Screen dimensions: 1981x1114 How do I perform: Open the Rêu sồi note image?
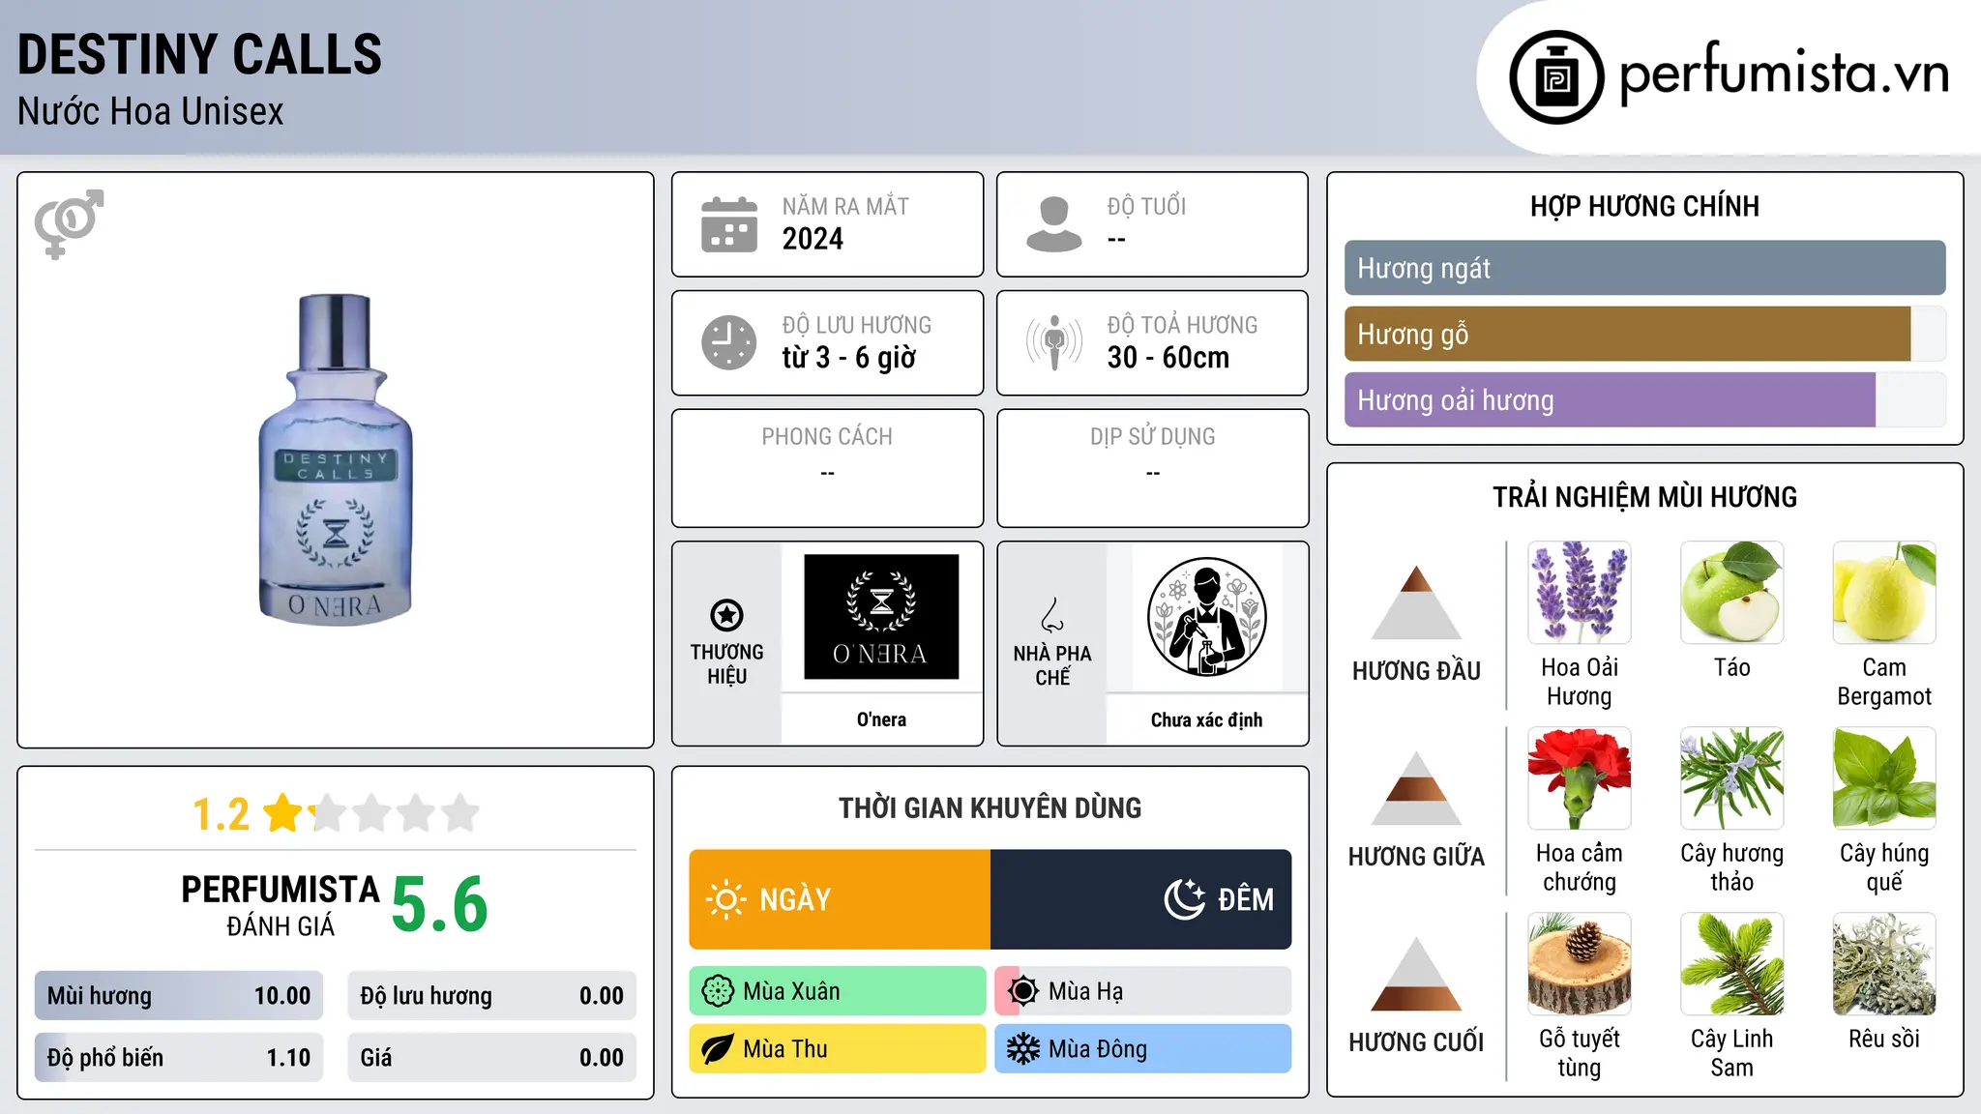coord(1884,964)
